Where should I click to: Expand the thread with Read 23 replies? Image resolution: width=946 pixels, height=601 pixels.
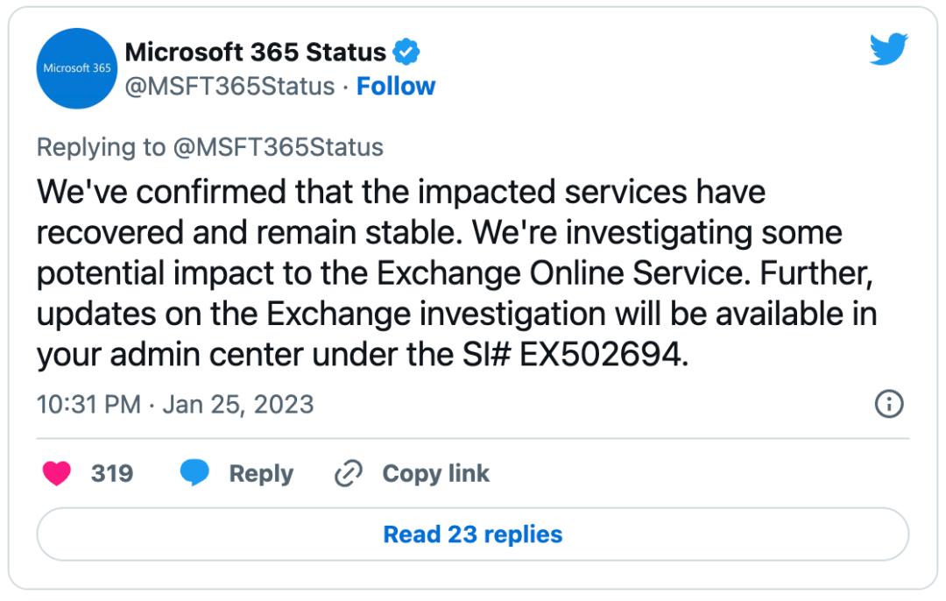[473, 534]
